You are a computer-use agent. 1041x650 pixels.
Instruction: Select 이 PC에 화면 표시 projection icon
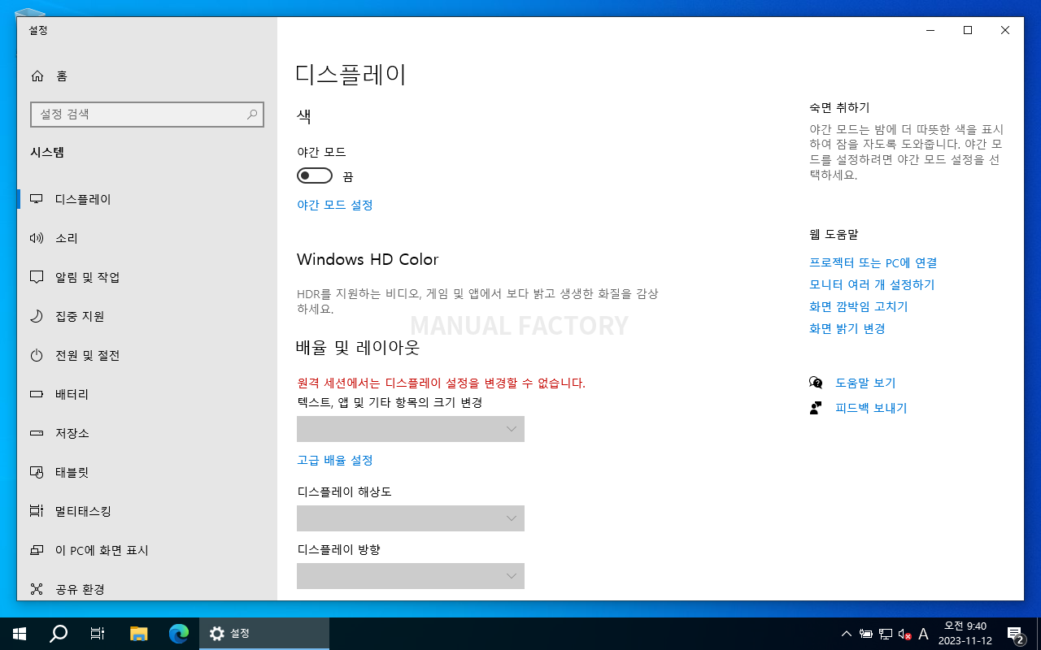click(37, 550)
